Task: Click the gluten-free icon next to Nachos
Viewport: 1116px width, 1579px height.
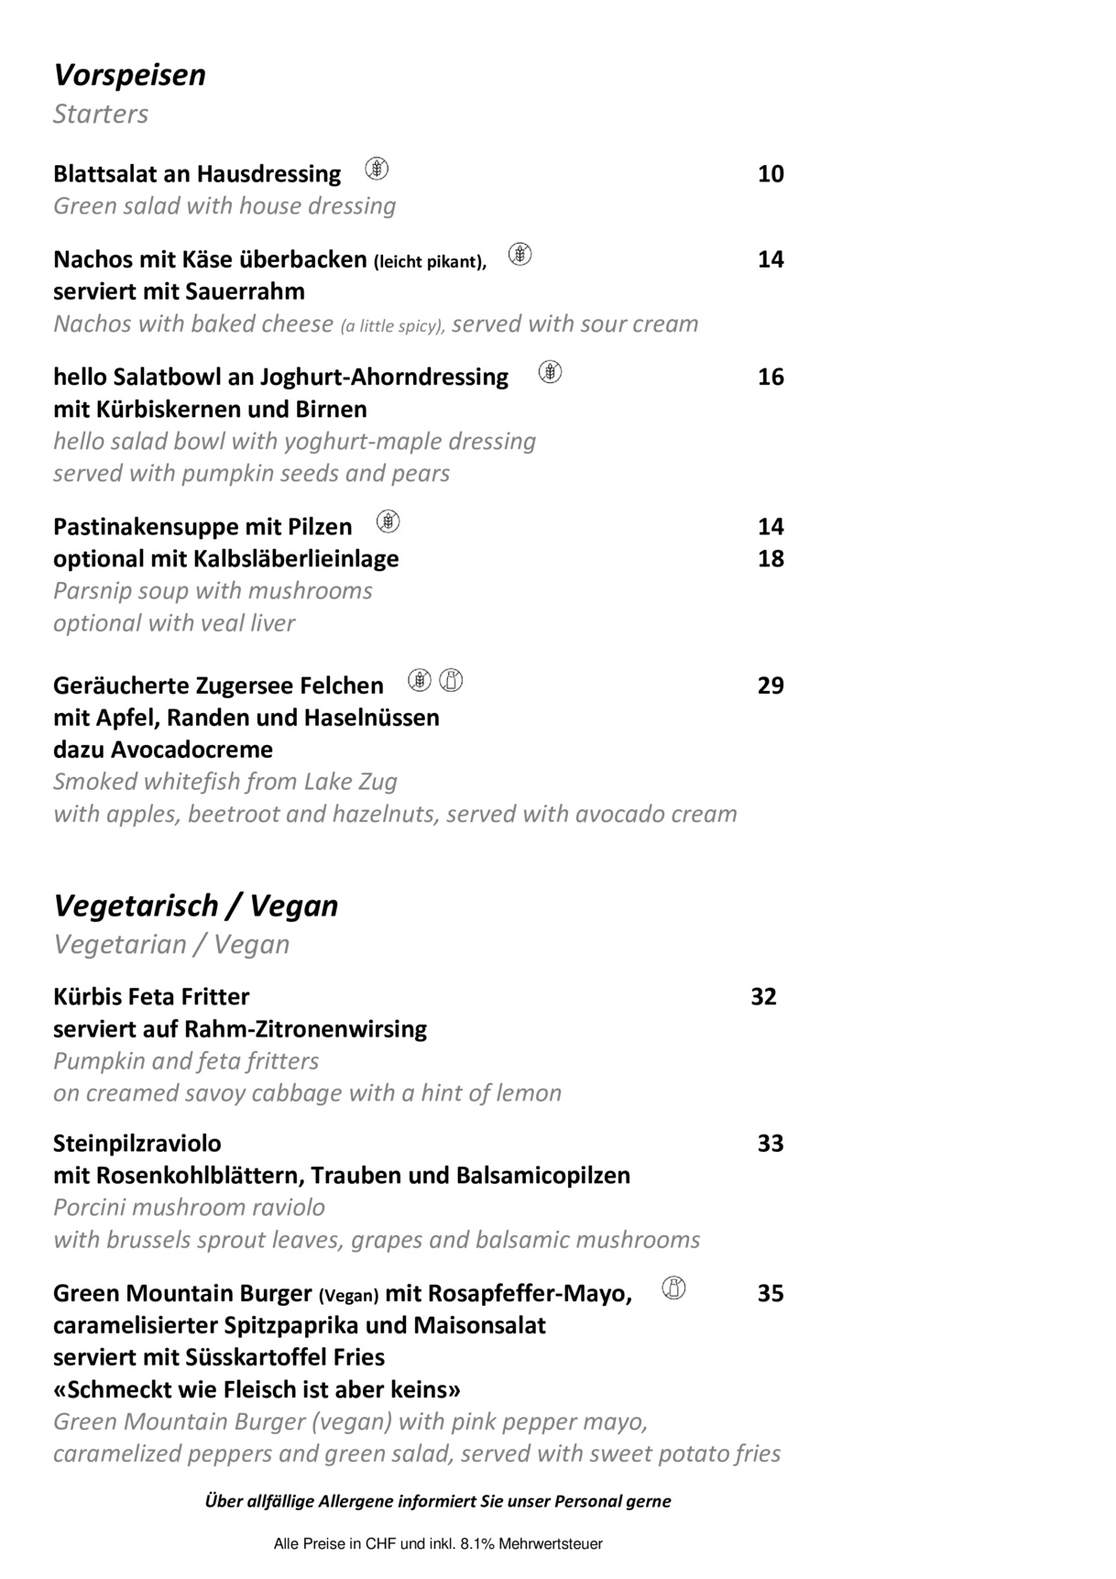Action: coord(520,254)
